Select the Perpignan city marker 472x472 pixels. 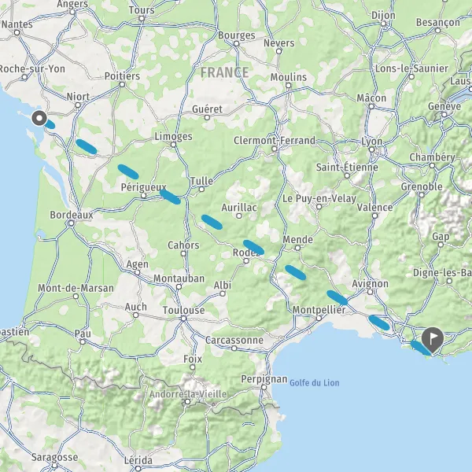point(264,387)
